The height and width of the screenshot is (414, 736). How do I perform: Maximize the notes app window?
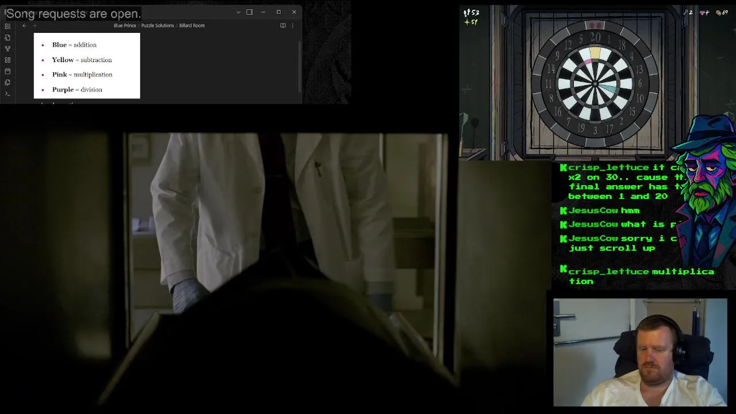click(x=279, y=12)
